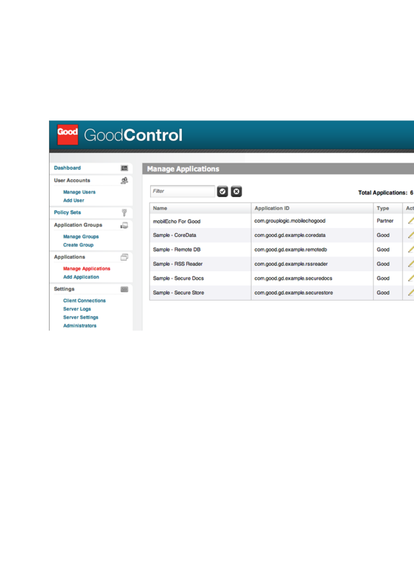
Task: Edit Sample - Remote DB with pencil icon
Action: [x=411, y=249]
